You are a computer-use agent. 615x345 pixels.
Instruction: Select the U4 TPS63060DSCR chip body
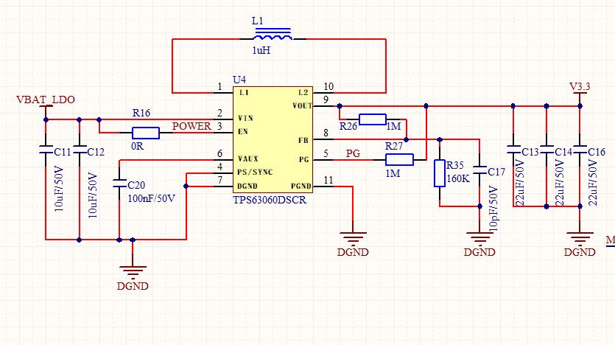point(273,139)
